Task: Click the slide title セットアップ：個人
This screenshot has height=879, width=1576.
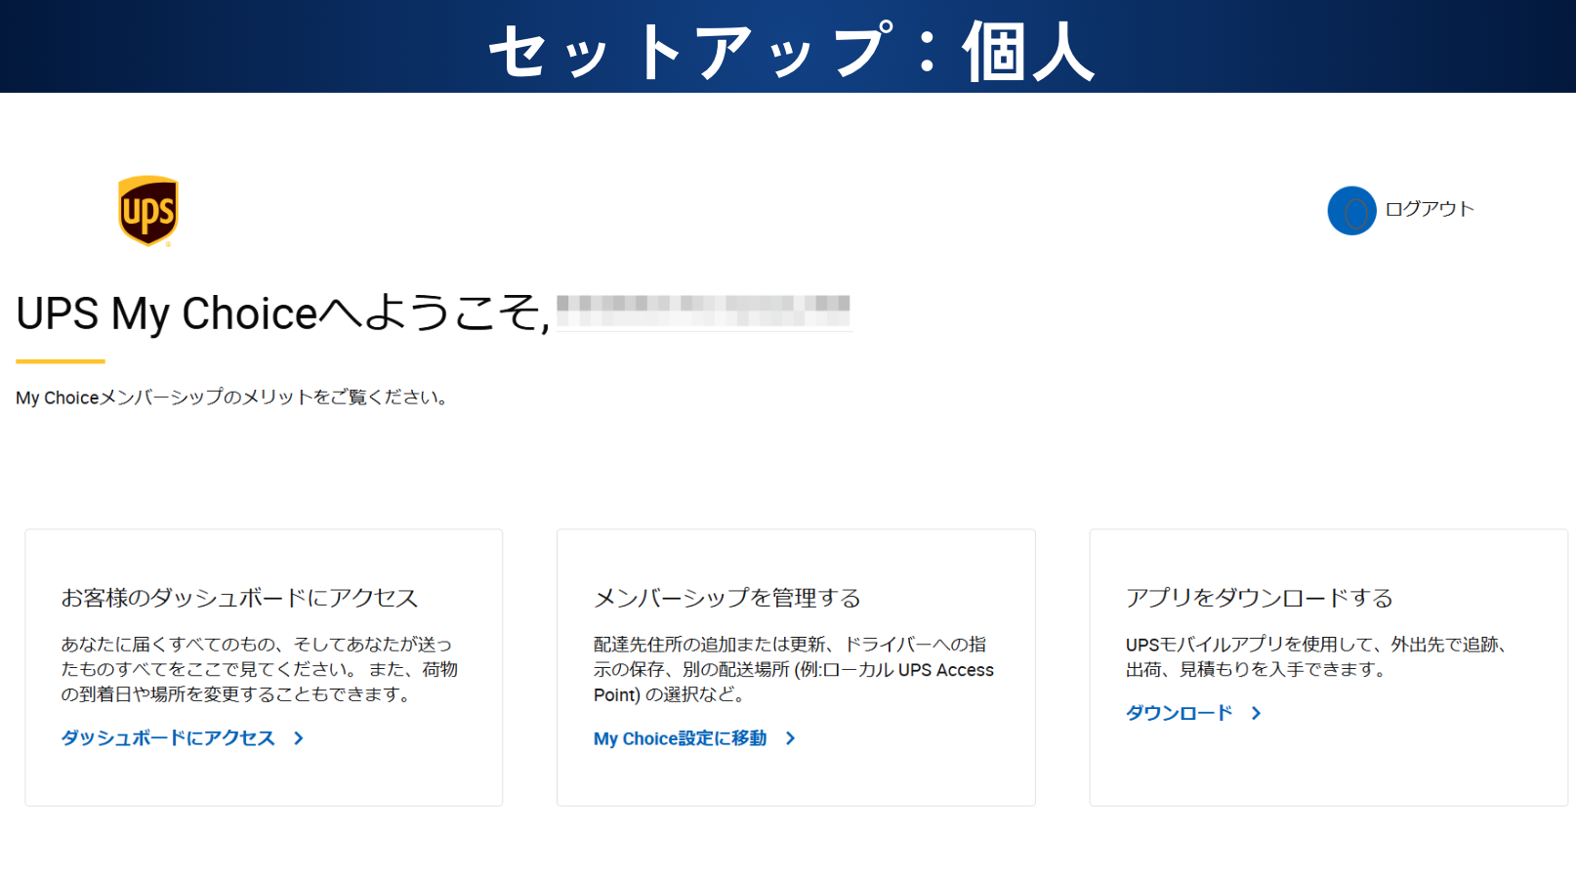Action: pos(791,51)
